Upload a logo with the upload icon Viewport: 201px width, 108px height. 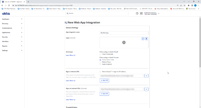(143, 39)
